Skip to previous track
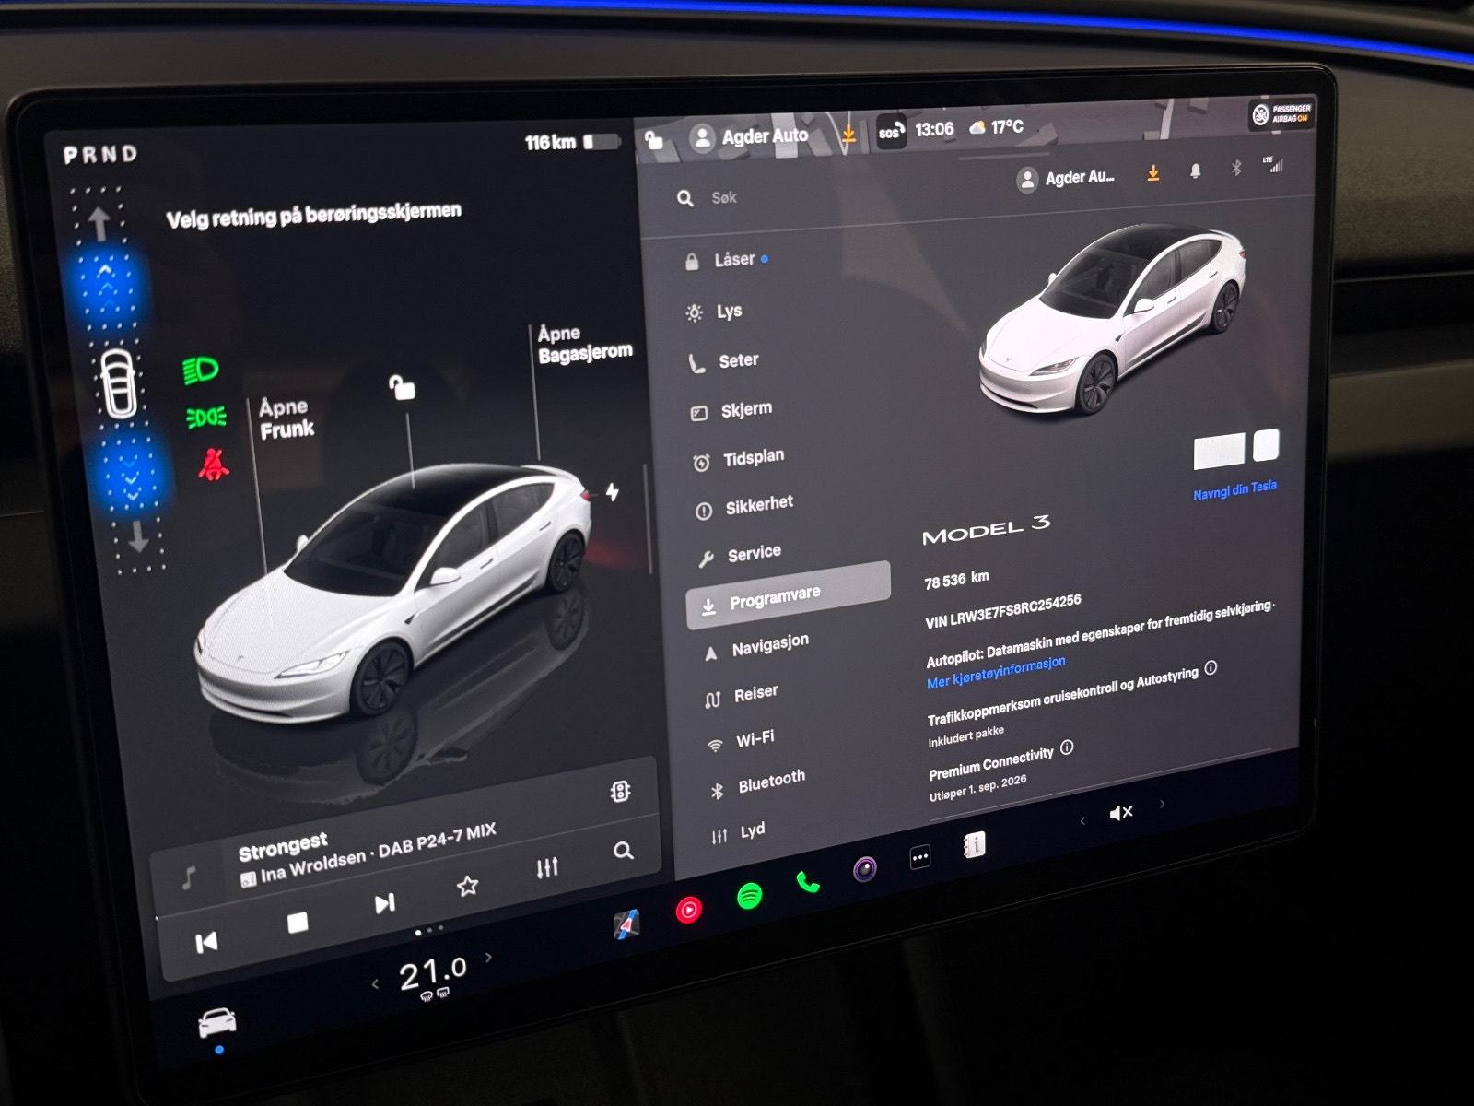This screenshot has width=1474, height=1106. click(x=206, y=942)
